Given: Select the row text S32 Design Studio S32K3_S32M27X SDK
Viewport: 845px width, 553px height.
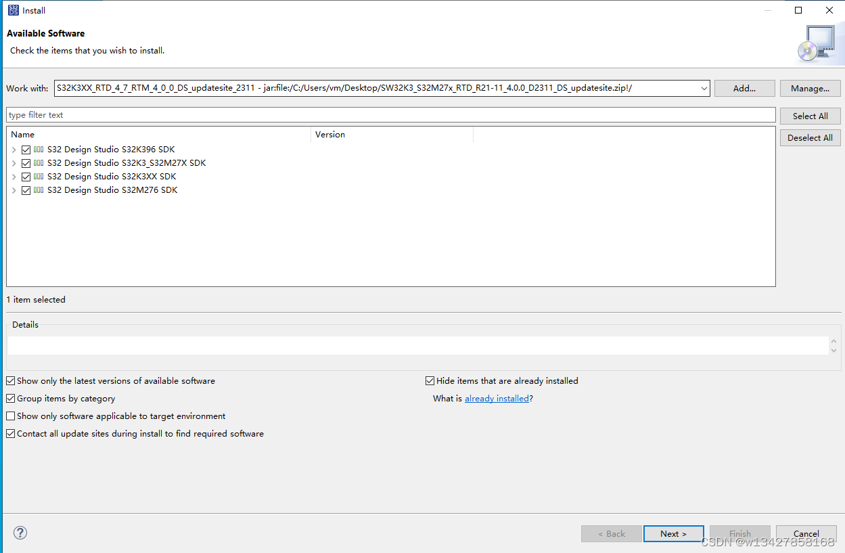Looking at the screenshot, I should click(127, 163).
